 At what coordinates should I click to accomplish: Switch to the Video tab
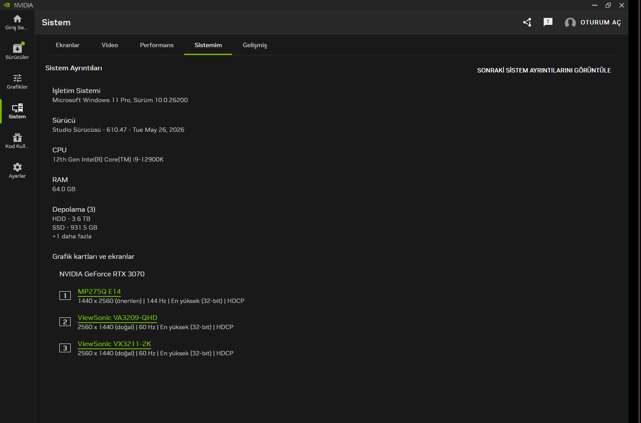tap(110, 45)
